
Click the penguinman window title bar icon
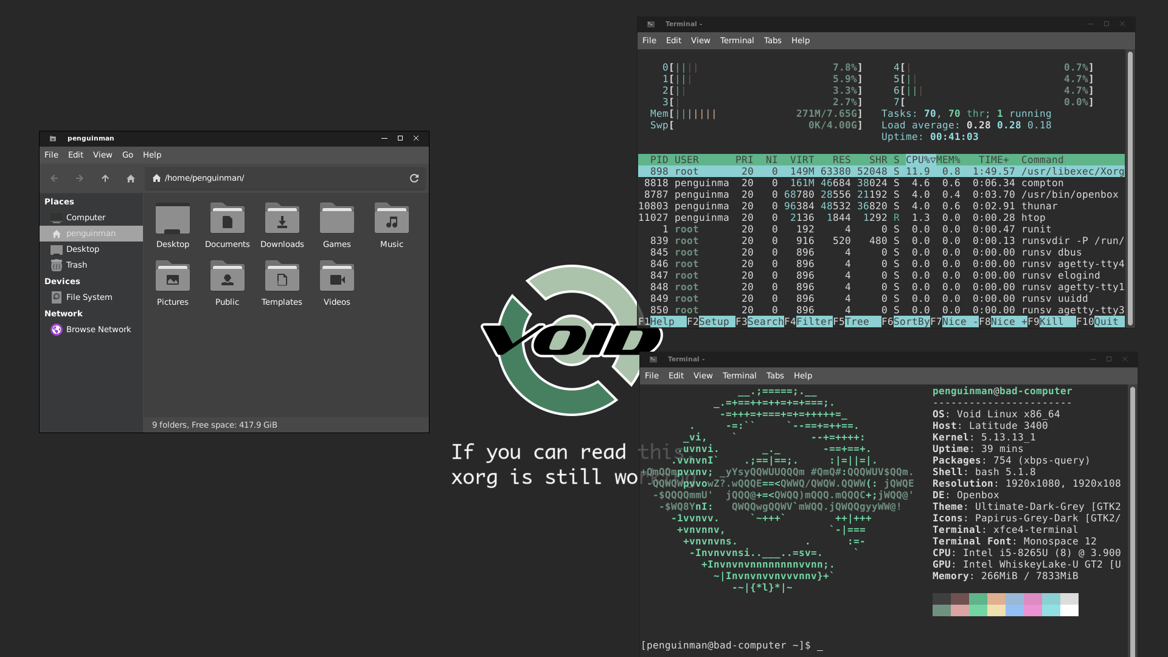click(x=53, y=139)
